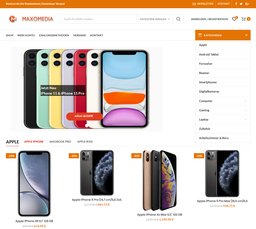Viewport: 256px width, 229px height.
Task: Click the slider pagination dot
Action: tap(87, 125)
